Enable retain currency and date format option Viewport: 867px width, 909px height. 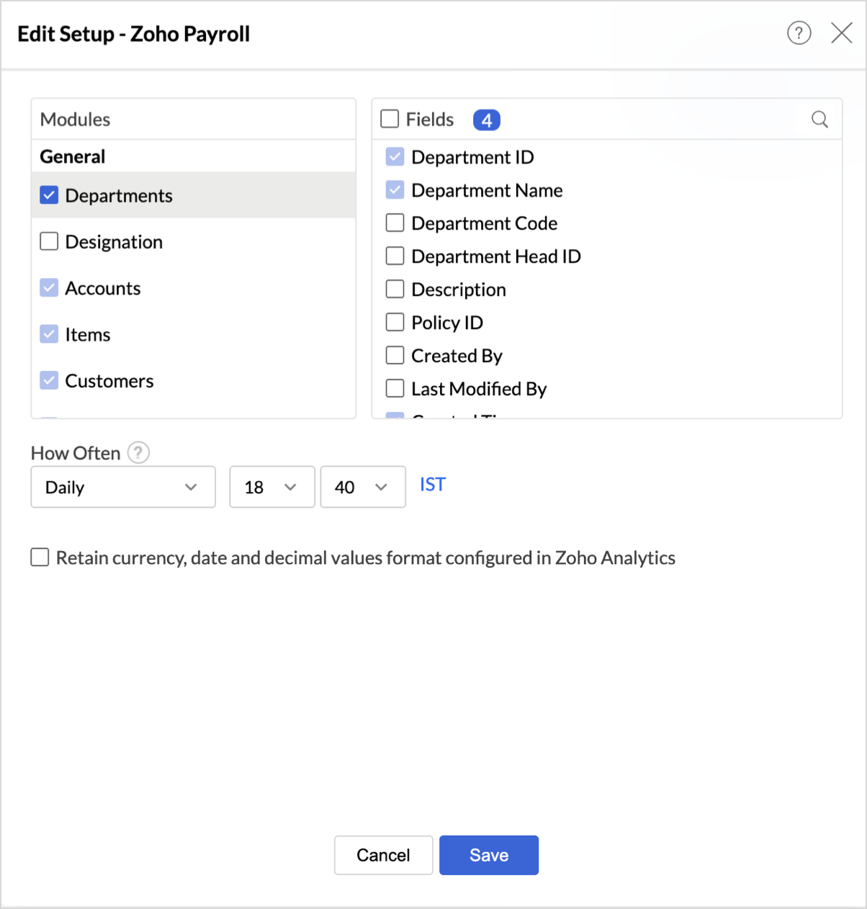coord(40,558)
